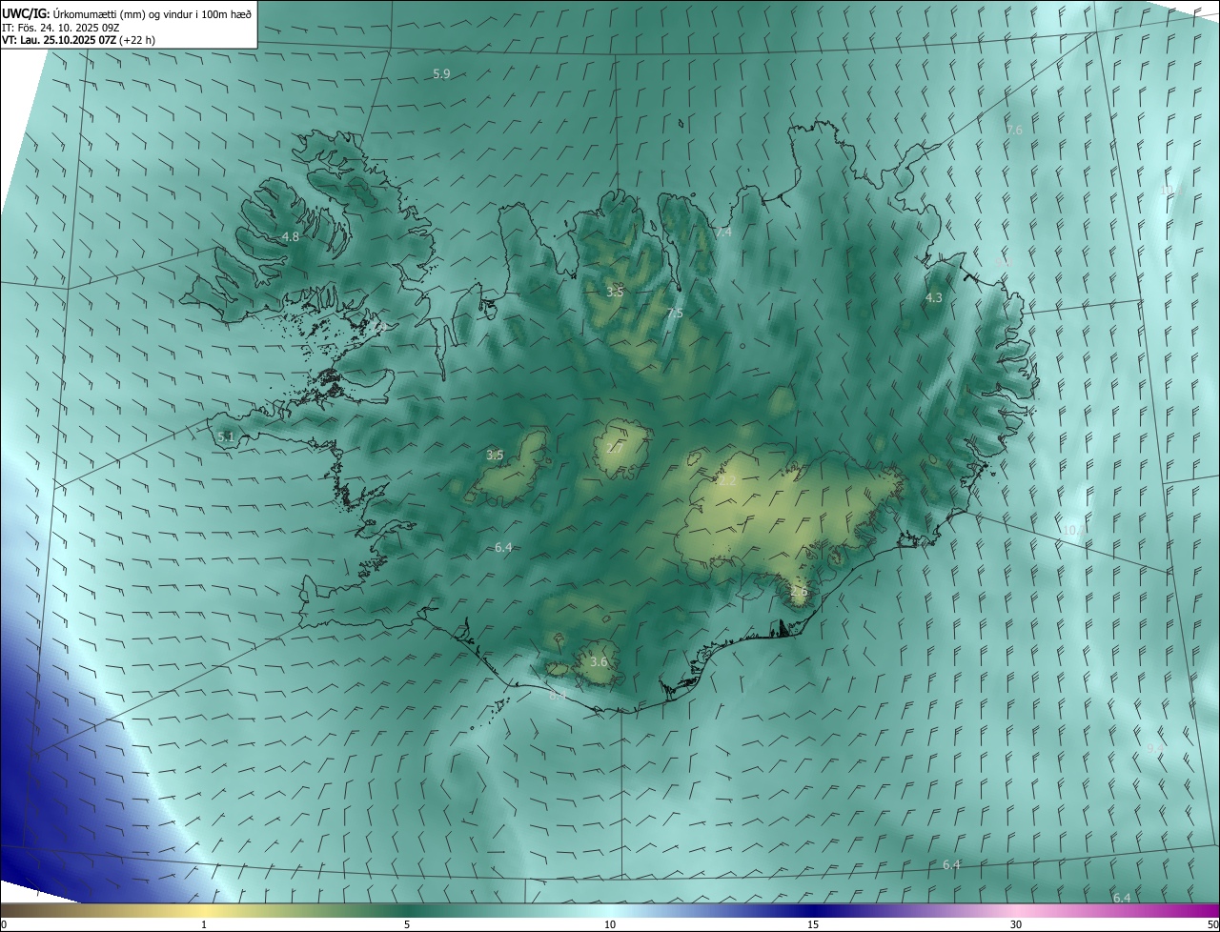
Task: Click the 8.4 value on the south coast
Action: tap(559, 696)
